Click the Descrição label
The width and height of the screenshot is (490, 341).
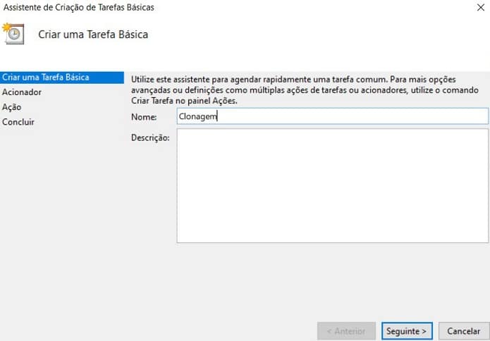(150, 137)
